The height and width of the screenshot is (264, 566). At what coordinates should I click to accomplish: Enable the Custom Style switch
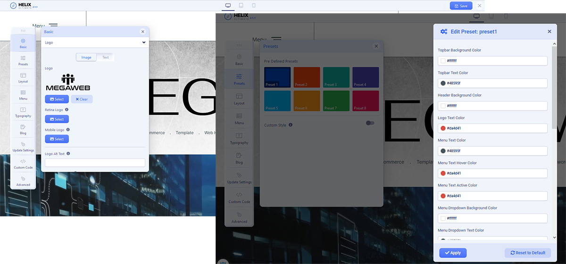[370, 123]
